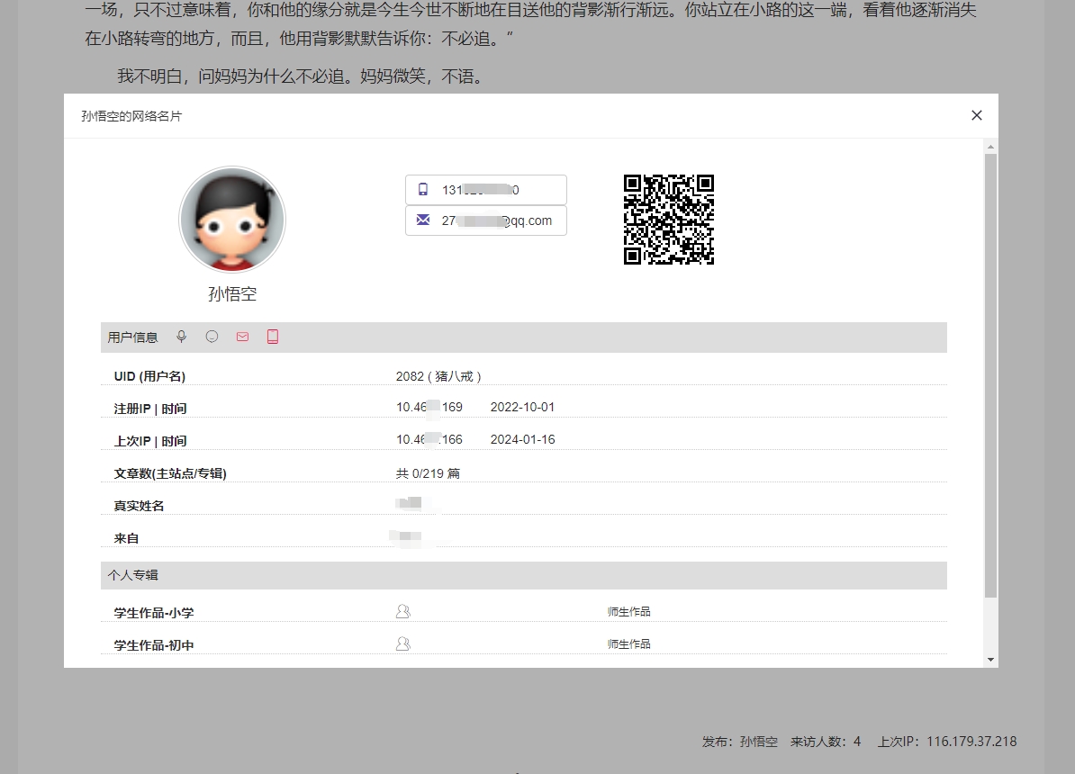
Task: Click the 孙悟空 cartoon avatar picture
Action: 232,220
